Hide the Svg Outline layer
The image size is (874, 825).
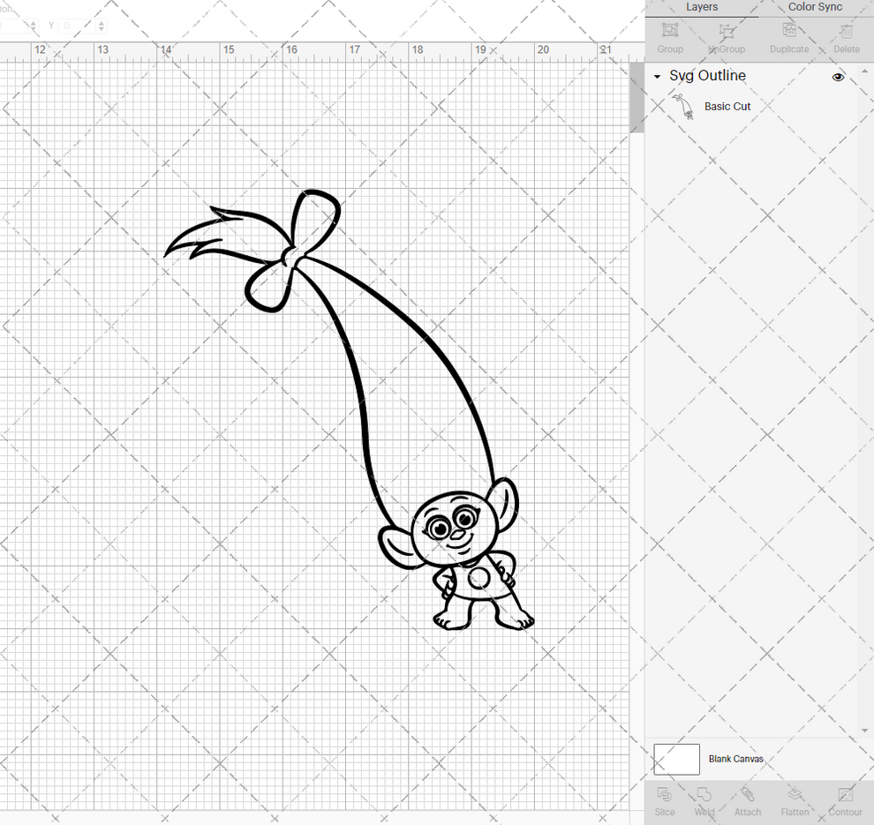(837, 77)
